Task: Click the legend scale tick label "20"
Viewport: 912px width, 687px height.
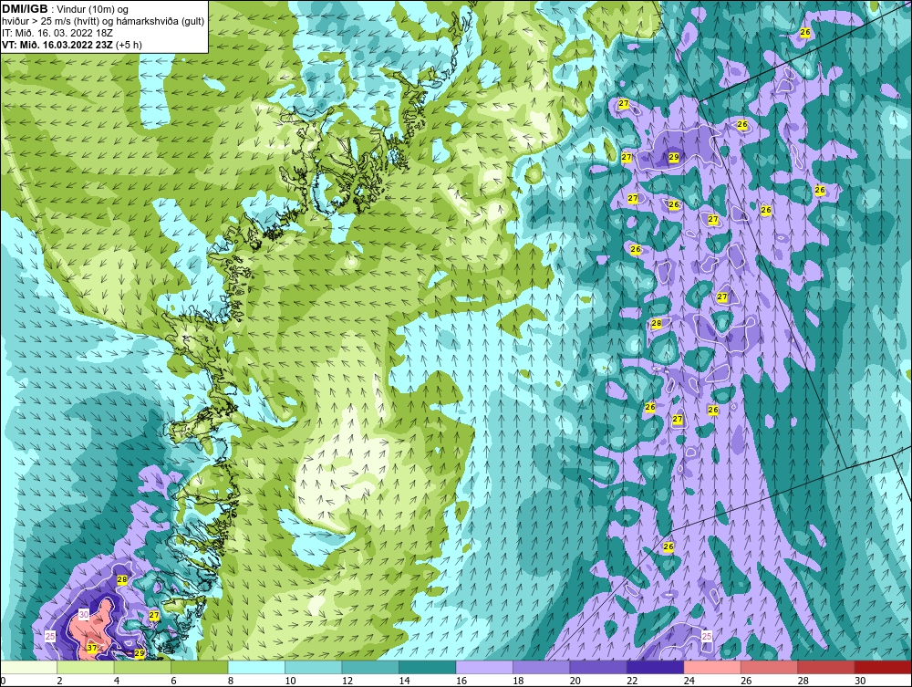Action: click(x=575, y=681)
